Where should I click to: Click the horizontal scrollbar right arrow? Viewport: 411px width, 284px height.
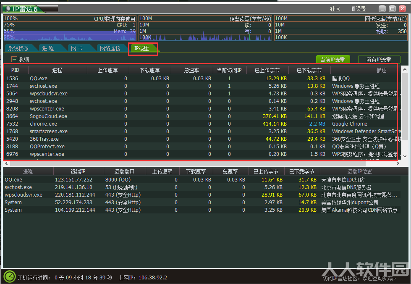398,163
